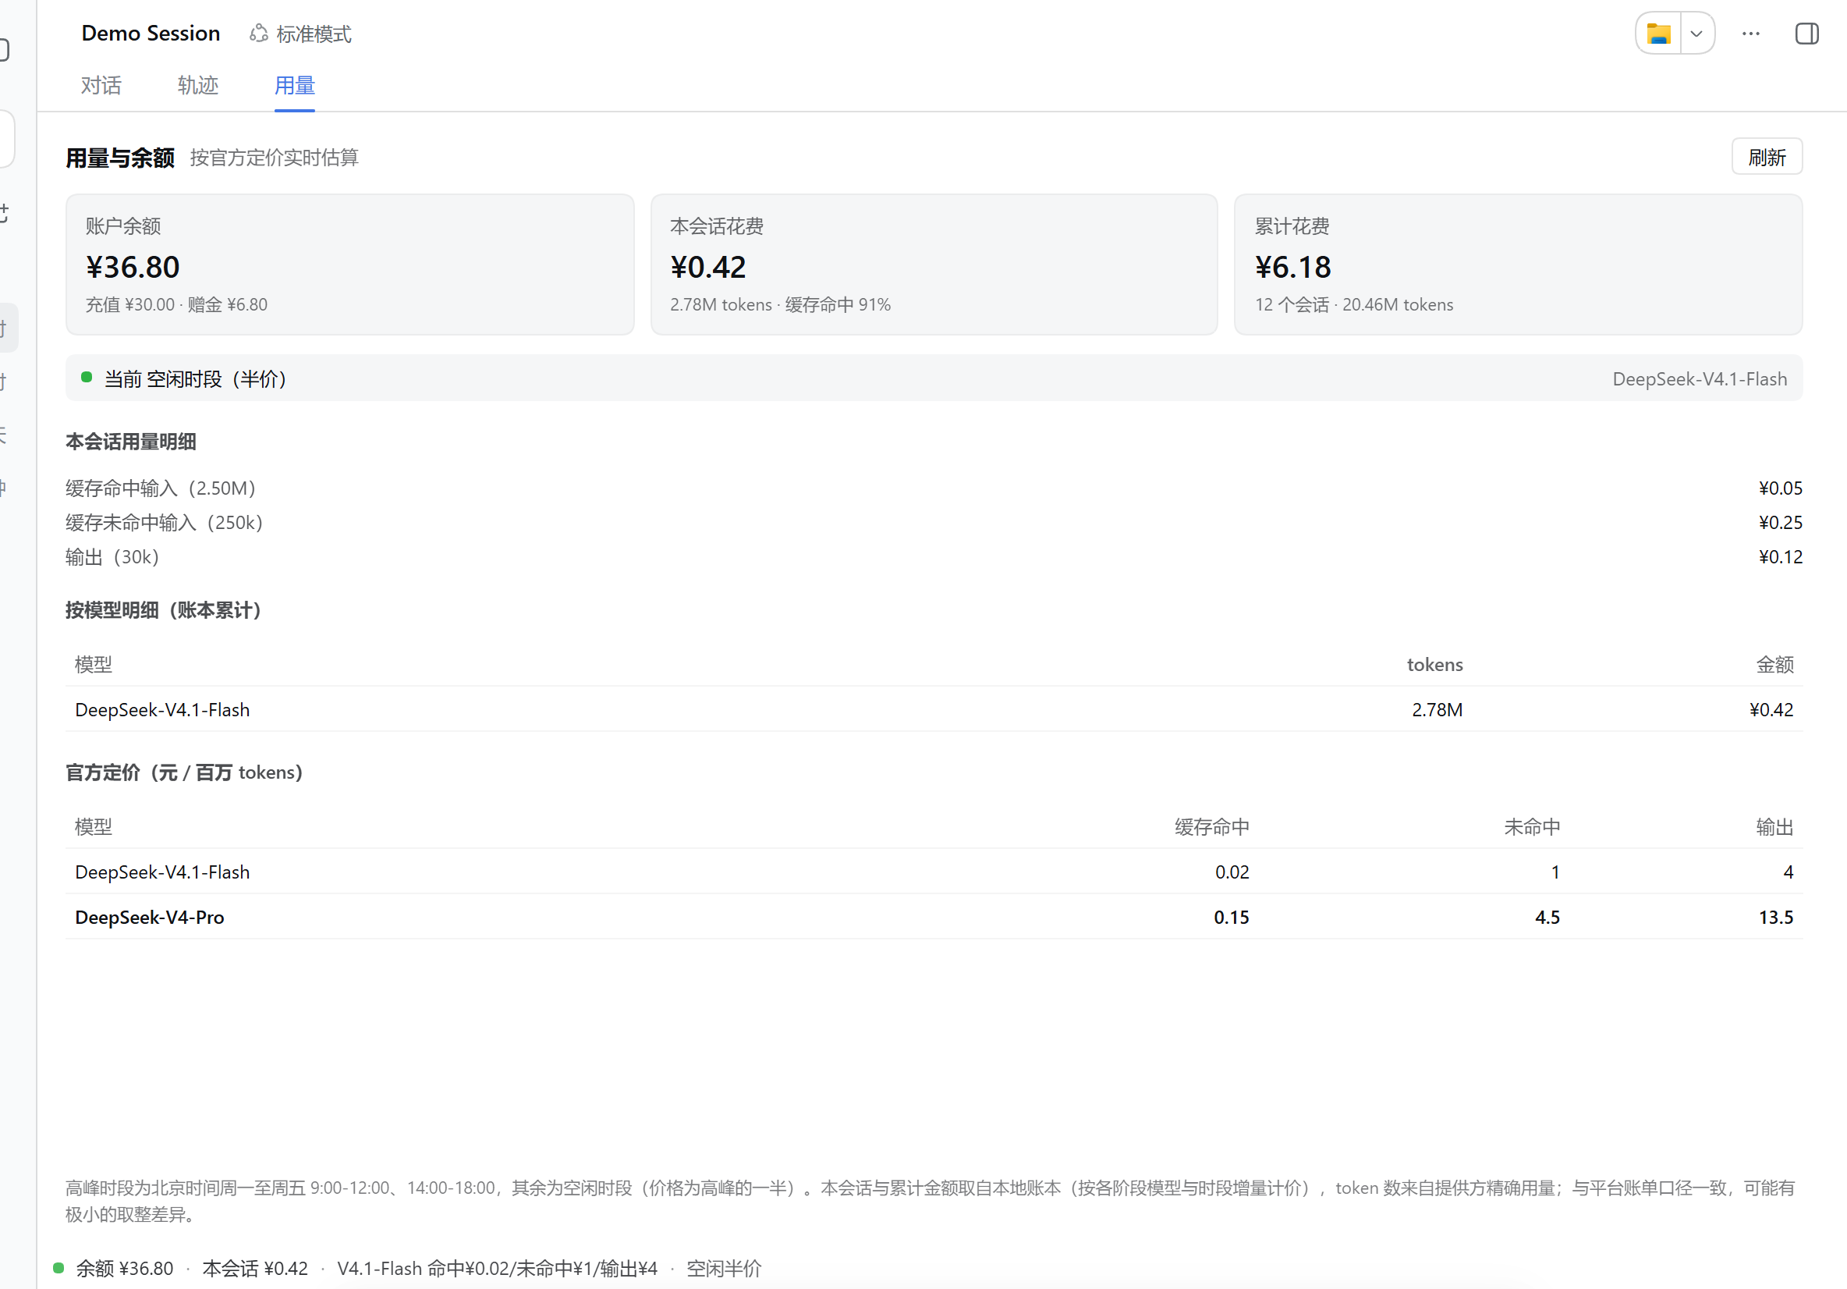The image size is (1847, 1289).
Task: Click the V4.1-Flash pricing summary in status bar
Action: (x=497, y=1269)
